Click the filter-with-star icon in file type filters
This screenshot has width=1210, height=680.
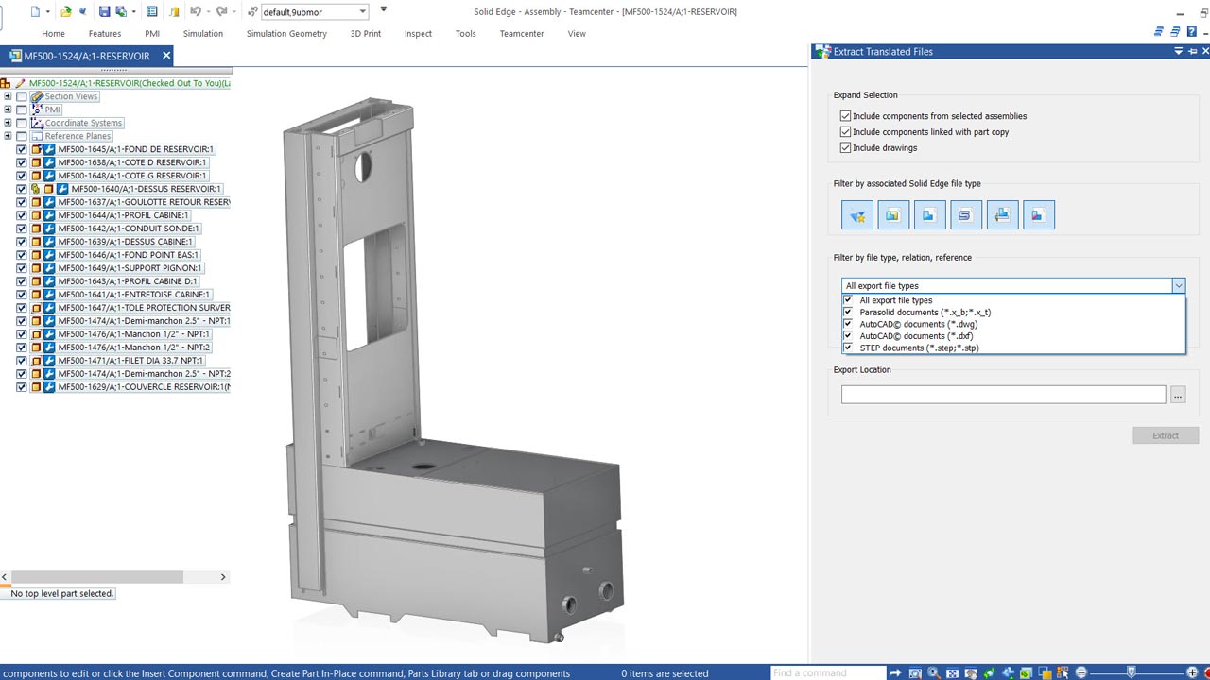point(857,215)
